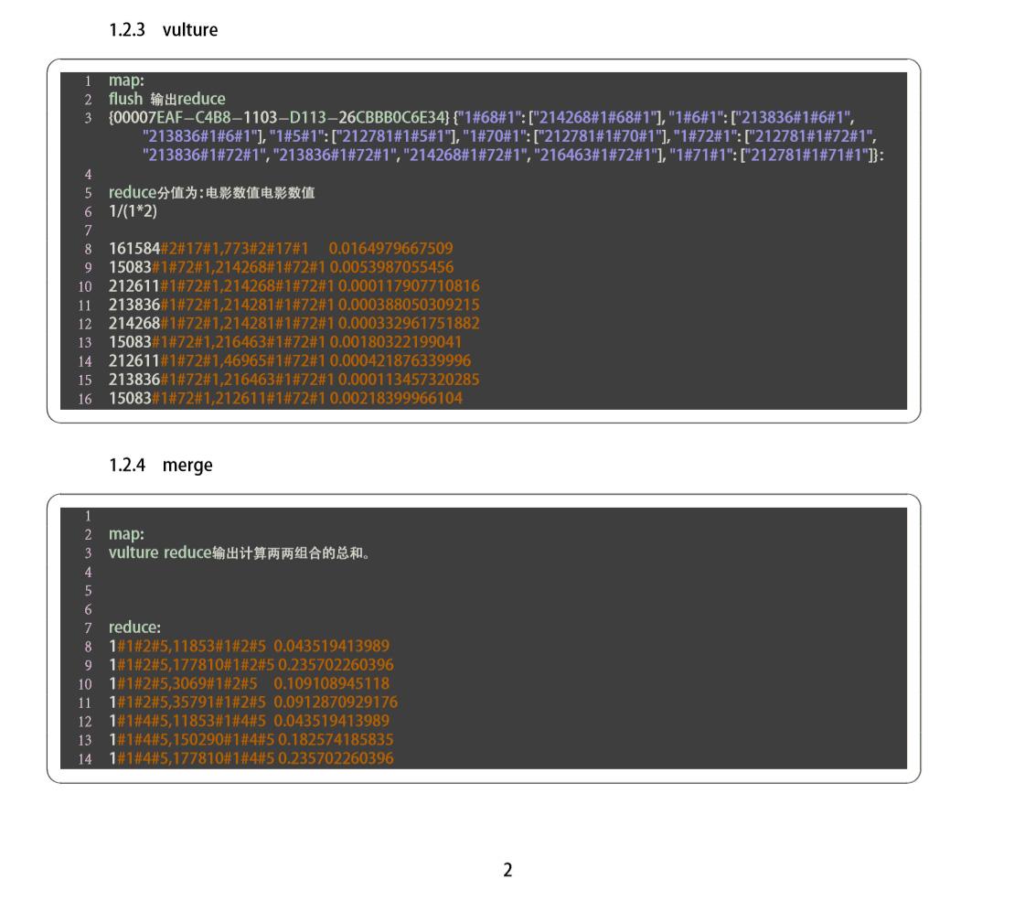Click 'map:' in the merge code listing
Image resolution: width=1014 pixels, height=901 pixels.
(126, 534)
